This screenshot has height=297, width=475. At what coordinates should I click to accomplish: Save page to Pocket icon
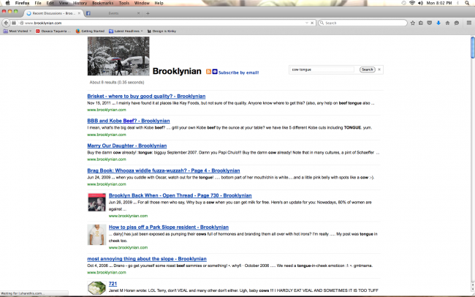pyautogui.click(x=429, y=23)
